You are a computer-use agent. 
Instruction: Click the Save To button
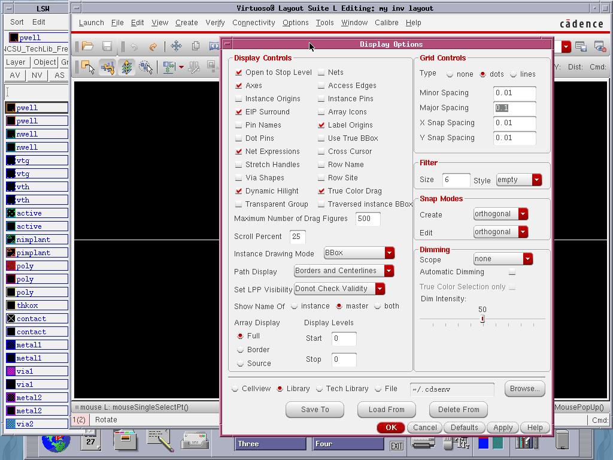(315, 410)
